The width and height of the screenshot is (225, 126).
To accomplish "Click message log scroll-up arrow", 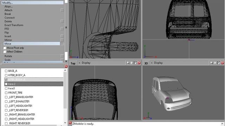I will point(222,124).
